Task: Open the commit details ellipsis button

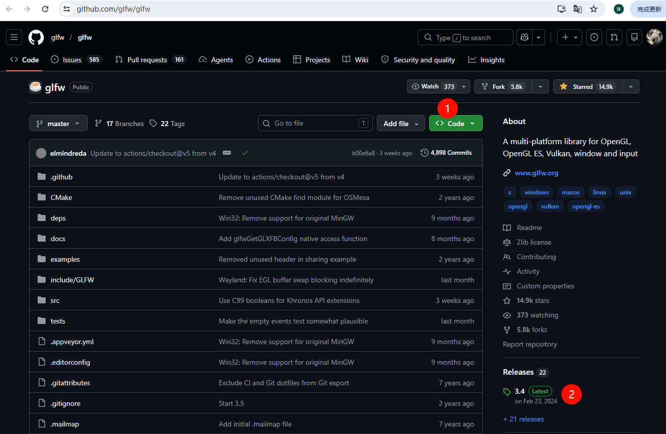Action: [227, 153]
